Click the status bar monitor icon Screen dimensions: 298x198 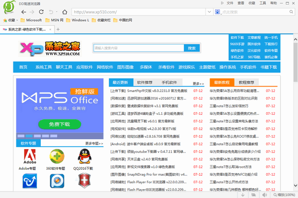pos(253,195)
